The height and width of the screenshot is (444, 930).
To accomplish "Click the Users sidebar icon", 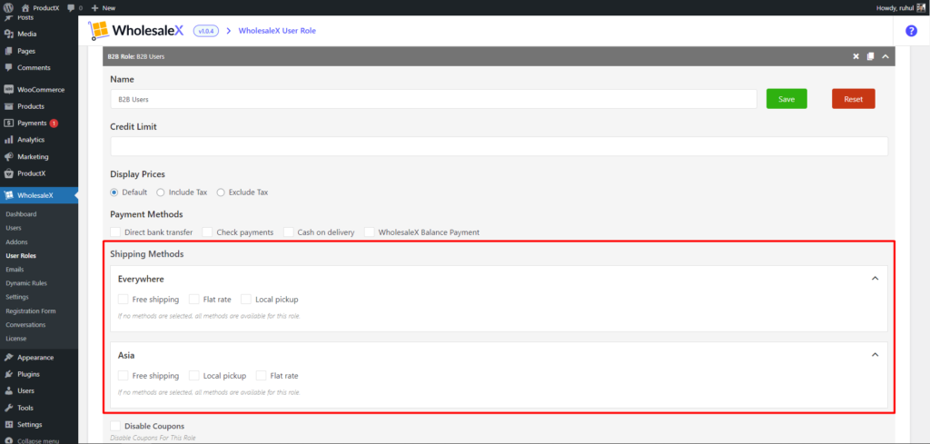I will pos(9,390).
